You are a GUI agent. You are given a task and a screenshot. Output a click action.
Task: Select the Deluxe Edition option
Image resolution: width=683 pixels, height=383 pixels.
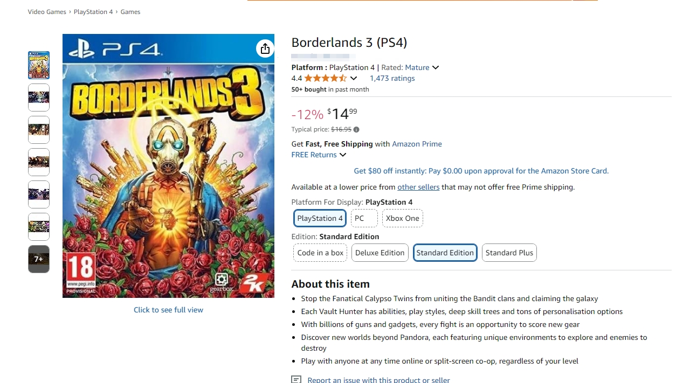pyautogui.click(x=380, y=253)
